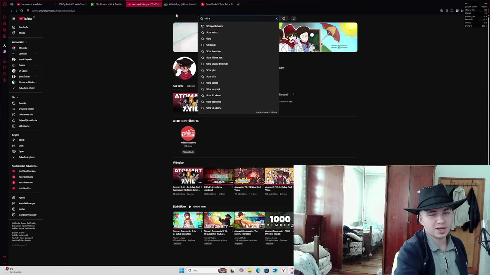Clear the search box with the X
Viewport: 490px width, 275px height.
[x=276, y=18]
